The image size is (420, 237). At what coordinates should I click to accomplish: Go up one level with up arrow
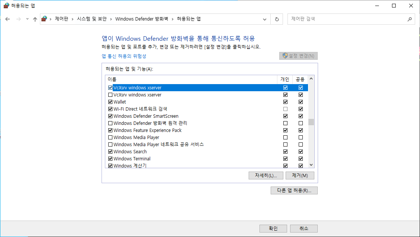click(35, 19)
